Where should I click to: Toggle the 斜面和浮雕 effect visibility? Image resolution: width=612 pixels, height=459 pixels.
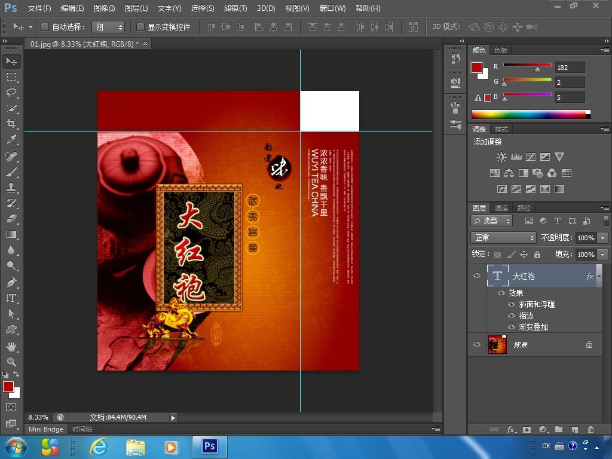(512, 304)
